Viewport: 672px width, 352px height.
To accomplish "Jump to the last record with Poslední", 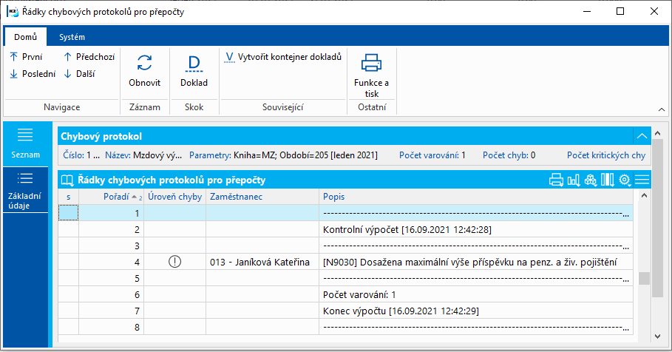I will [33, 74].
